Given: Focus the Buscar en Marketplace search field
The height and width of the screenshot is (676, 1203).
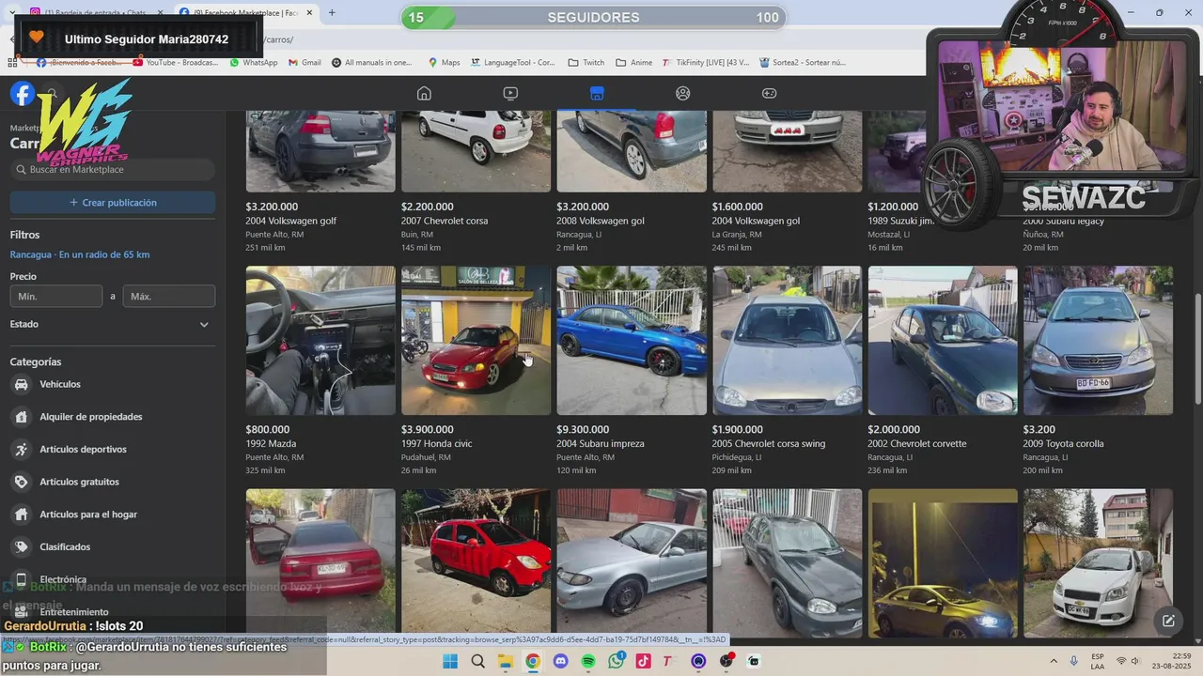Looking at the screenshot, I should point(113,170).
